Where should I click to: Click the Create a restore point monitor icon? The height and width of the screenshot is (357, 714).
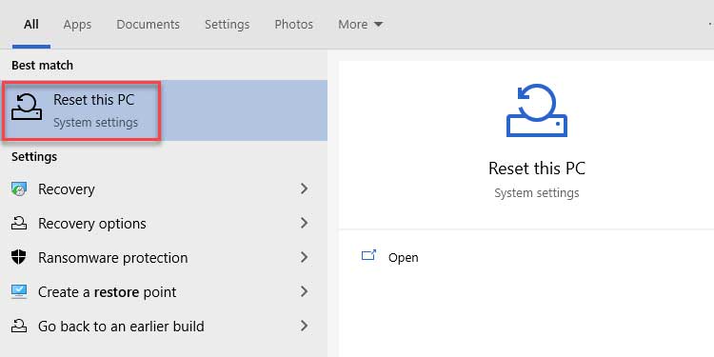click(19, 291)
